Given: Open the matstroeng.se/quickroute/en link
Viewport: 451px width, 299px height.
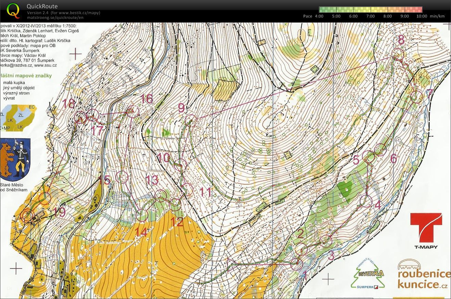Looking at the screenshot, I should click(x=55, y=17).
